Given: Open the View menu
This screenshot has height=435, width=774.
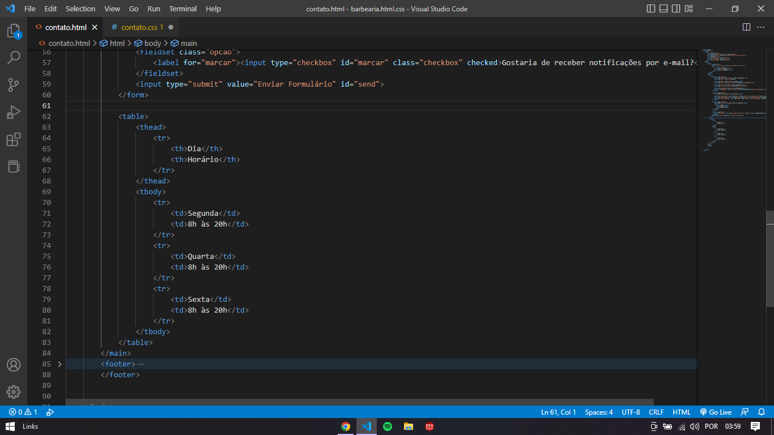Looking at the screenshot, I should (112, 8).
